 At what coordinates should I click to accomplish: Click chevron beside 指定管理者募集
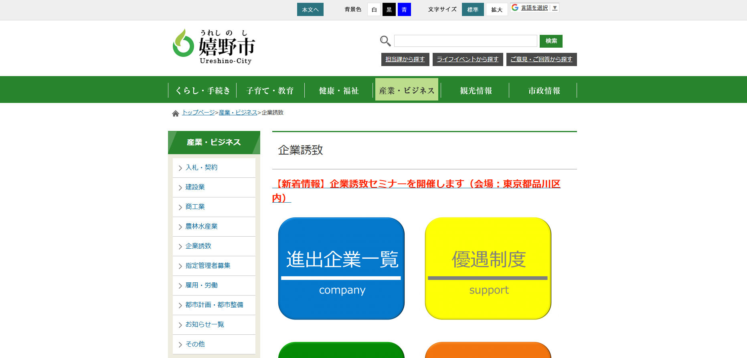[180, 266]
